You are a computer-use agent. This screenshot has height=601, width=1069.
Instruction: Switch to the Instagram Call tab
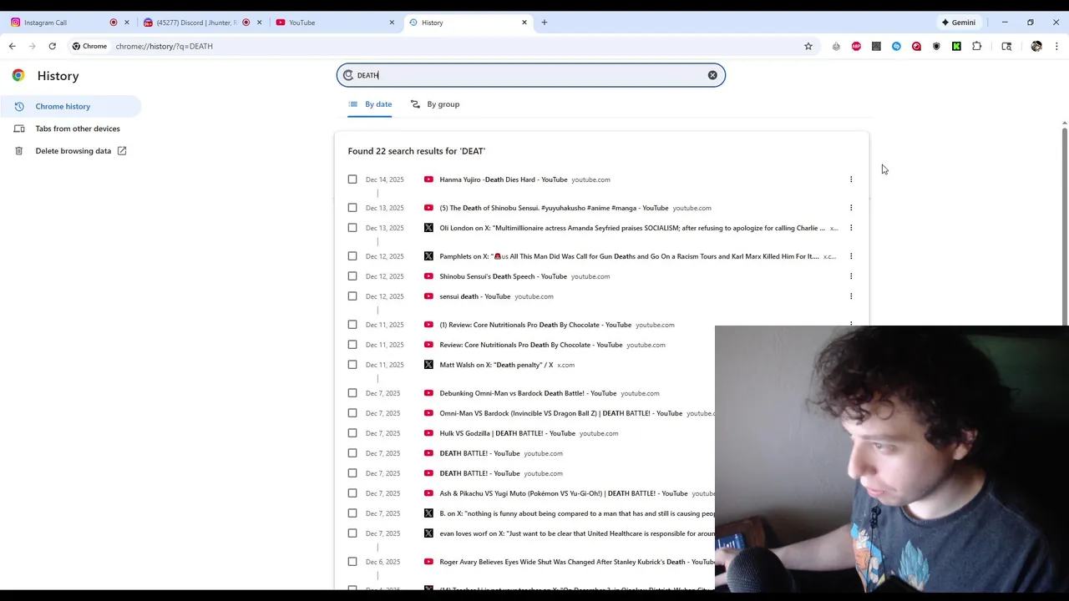click(68, 23)
